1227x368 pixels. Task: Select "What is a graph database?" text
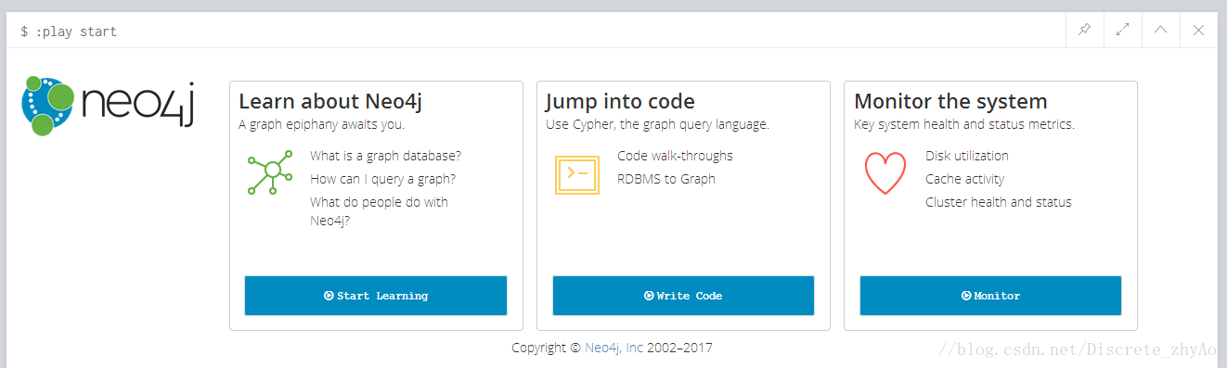point(385,156)
